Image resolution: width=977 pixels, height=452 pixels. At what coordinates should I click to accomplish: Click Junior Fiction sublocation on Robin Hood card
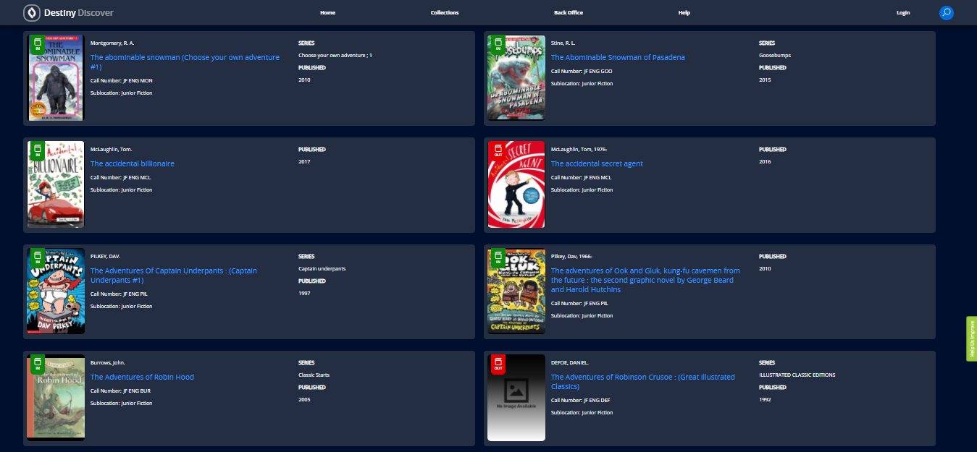pos(137,403)
